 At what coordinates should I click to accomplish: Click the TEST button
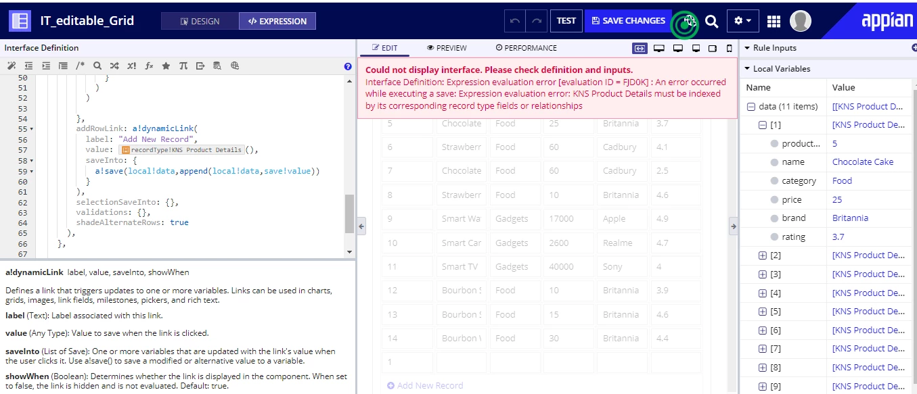pos(566,21)
